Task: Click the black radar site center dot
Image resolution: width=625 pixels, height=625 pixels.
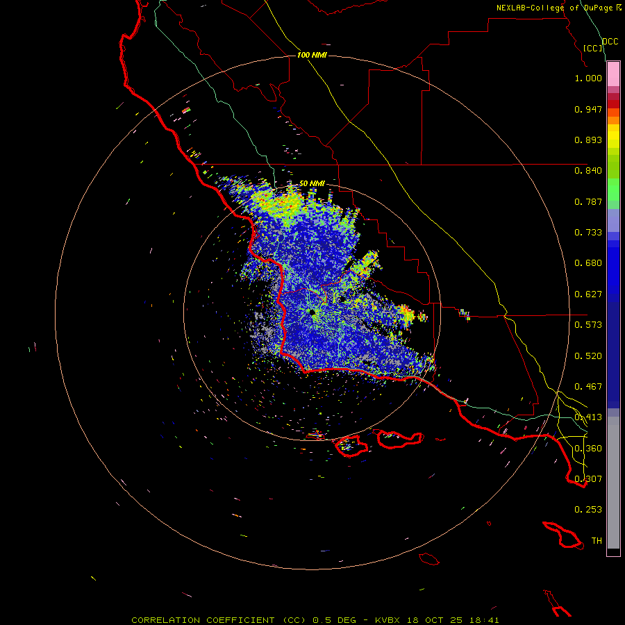Action: (312, 312)
